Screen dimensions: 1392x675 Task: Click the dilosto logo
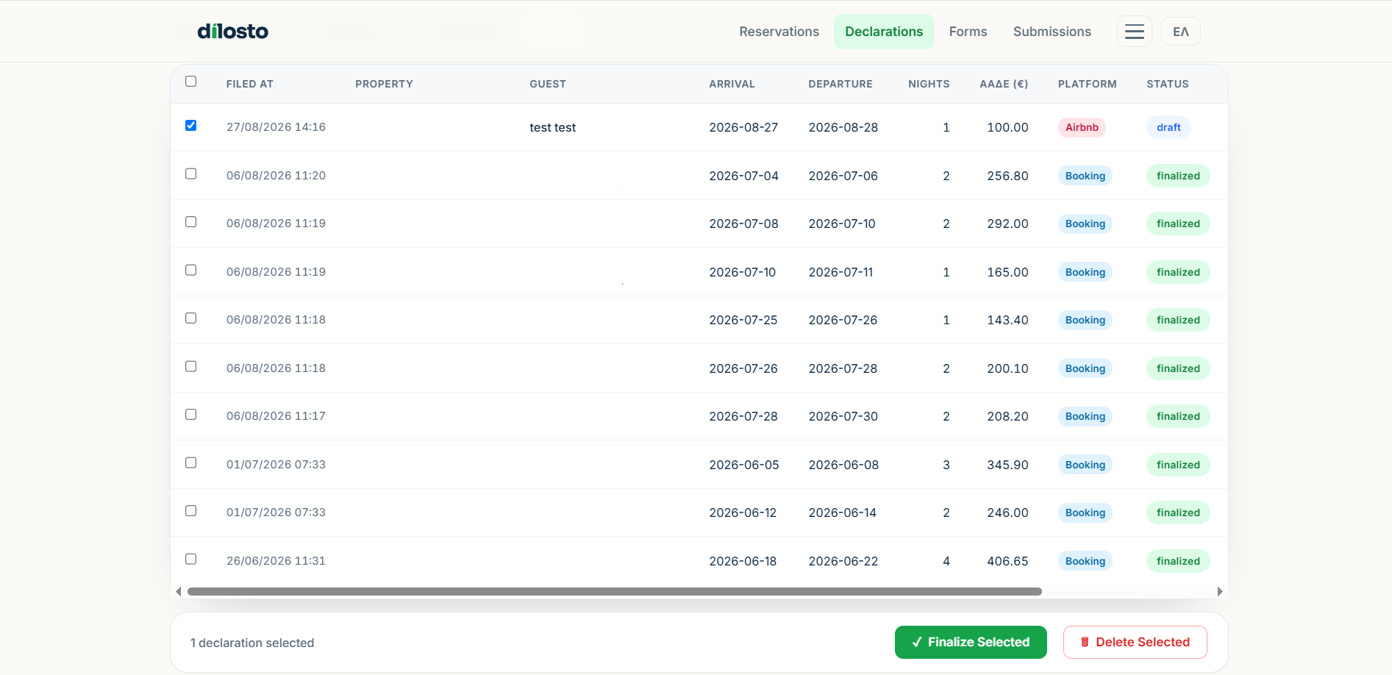pos(232,32)
